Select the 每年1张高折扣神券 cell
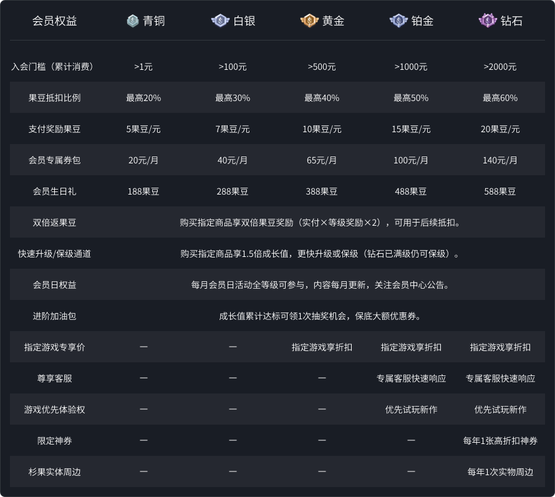 point(500,440)
